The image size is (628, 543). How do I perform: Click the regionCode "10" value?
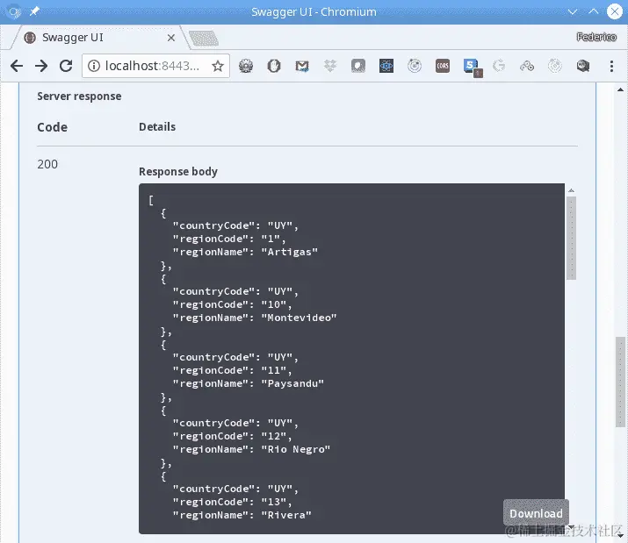click(x=273, y=304)
